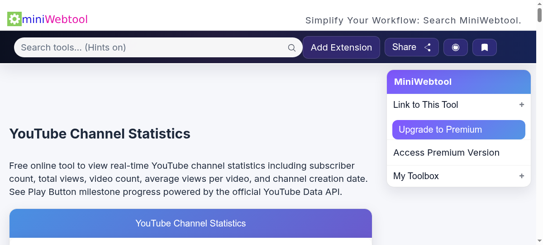Click the Simplify Your Workflow tagline text

(x=413, y=20)
